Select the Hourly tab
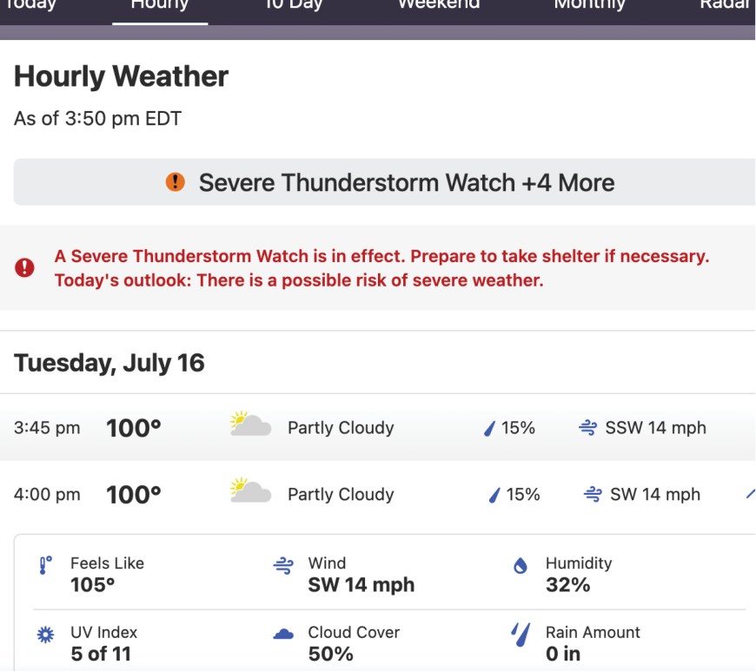This screenshot has width=756, height=671. coord(160,5)
